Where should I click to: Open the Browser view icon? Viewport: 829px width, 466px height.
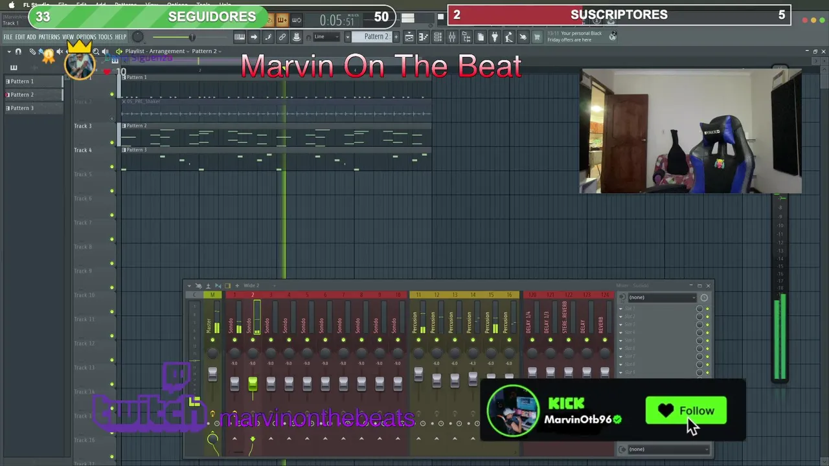pos(466,37)
